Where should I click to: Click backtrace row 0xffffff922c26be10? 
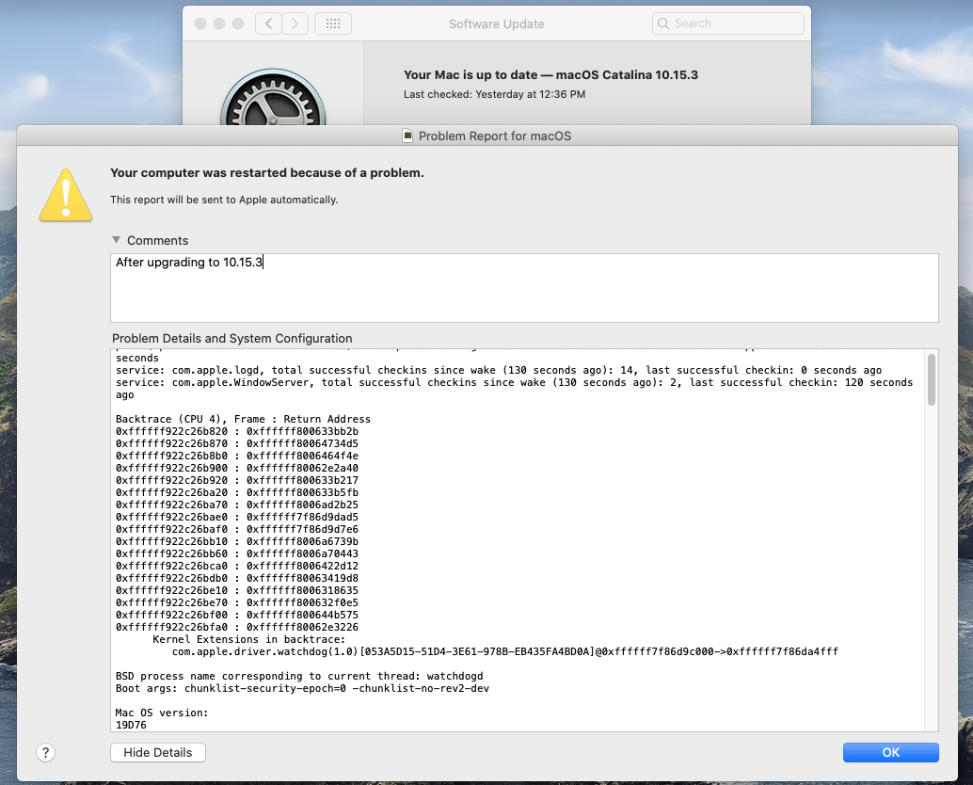237,591
